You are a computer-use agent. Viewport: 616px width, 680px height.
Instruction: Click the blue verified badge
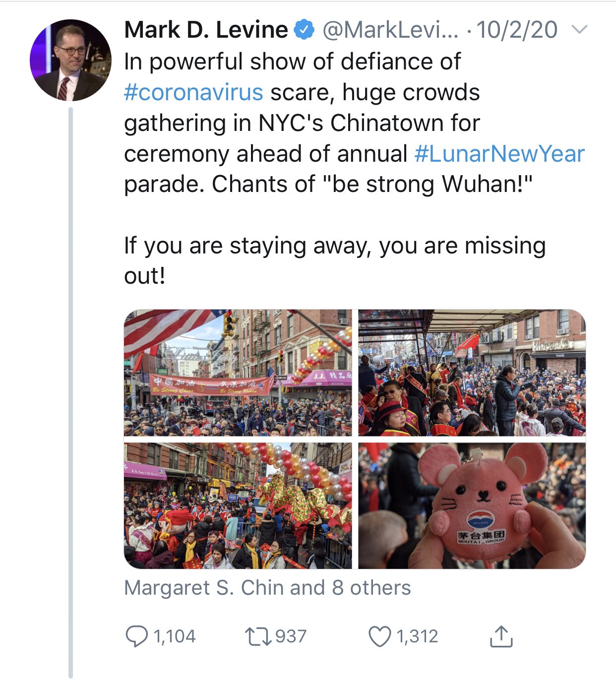(305, 30)
